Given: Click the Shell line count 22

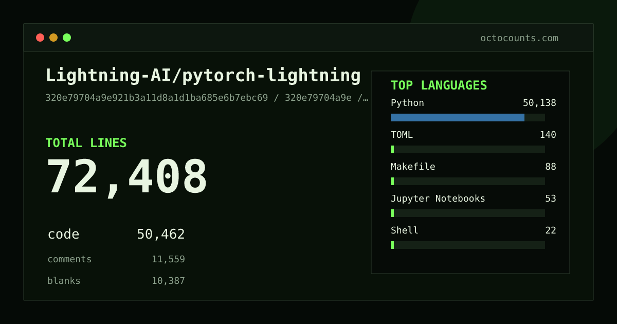Looking at the screenshot, I should tap(551, 230).
